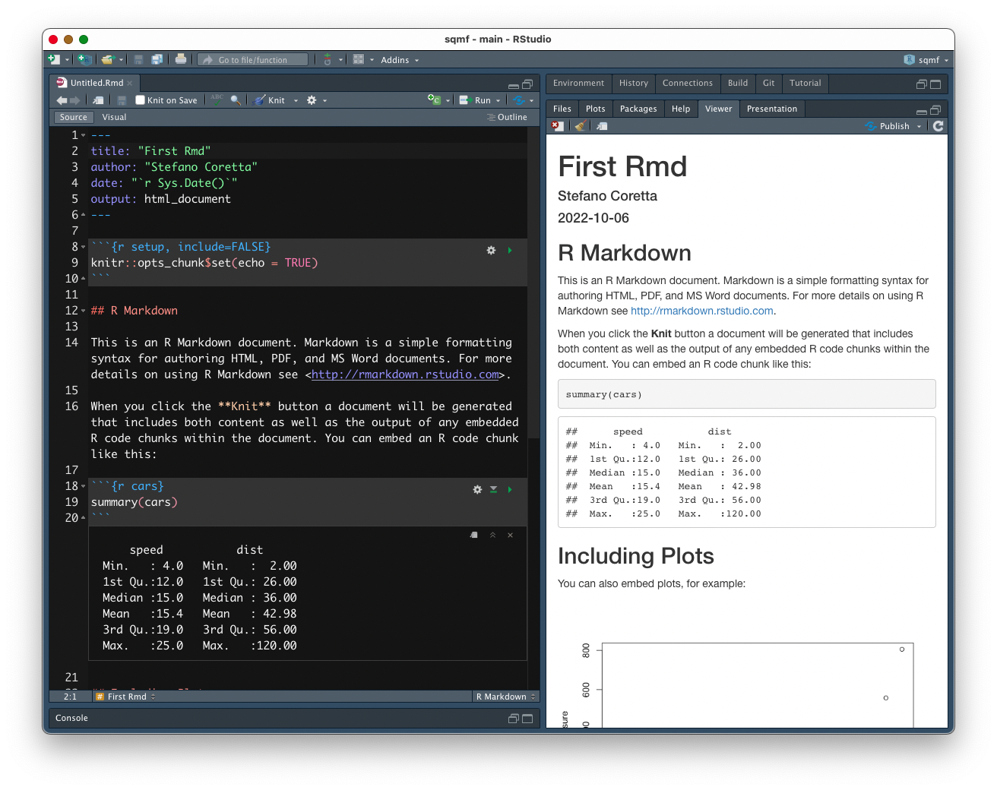Fold the setup chunk at line 8
The width and height of the screenshot is (997, 790).
tap(83, 247)
